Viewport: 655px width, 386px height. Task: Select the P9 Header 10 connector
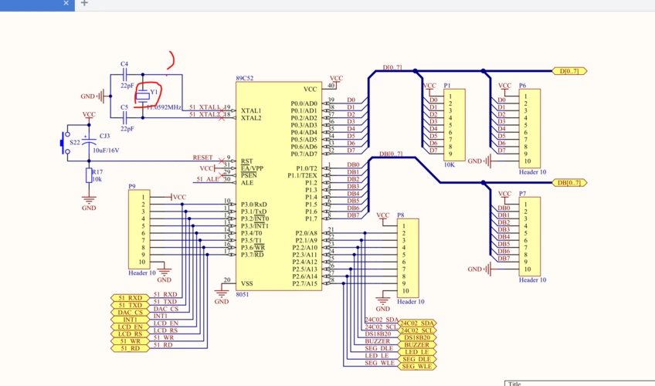(x=139, y=229)
